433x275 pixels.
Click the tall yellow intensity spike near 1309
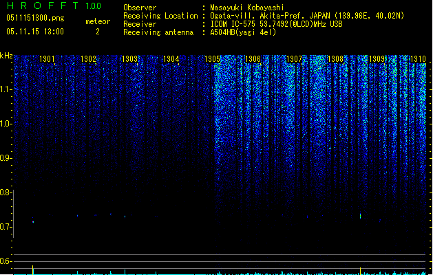tap(360, 271)
